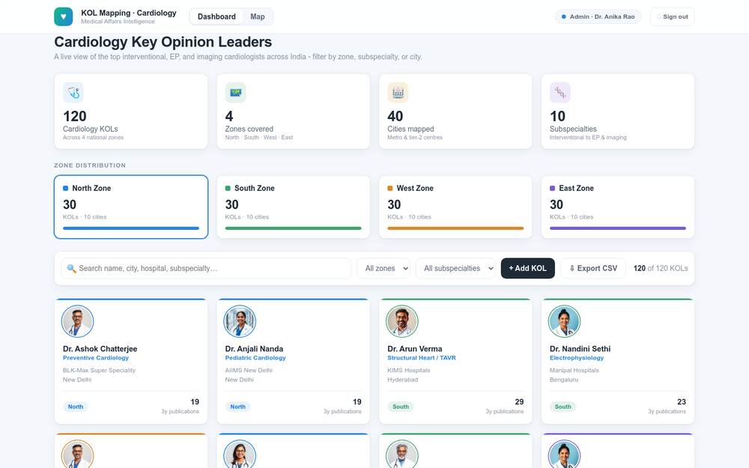This screenshot has width=749, height=468.
Task: Open Dr. Nandini Sethi's profile photo
Action: click(564, 321)
